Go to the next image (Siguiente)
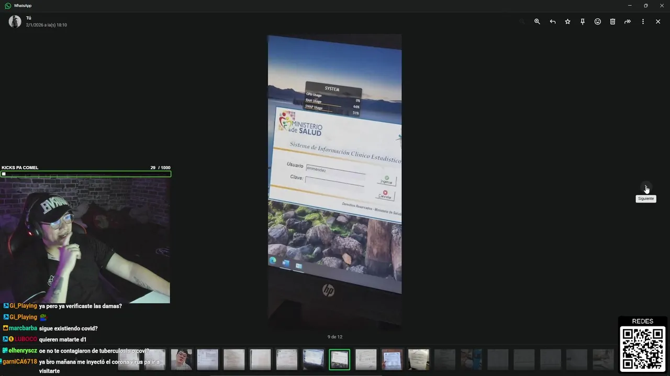 click(x=646, y=188)
